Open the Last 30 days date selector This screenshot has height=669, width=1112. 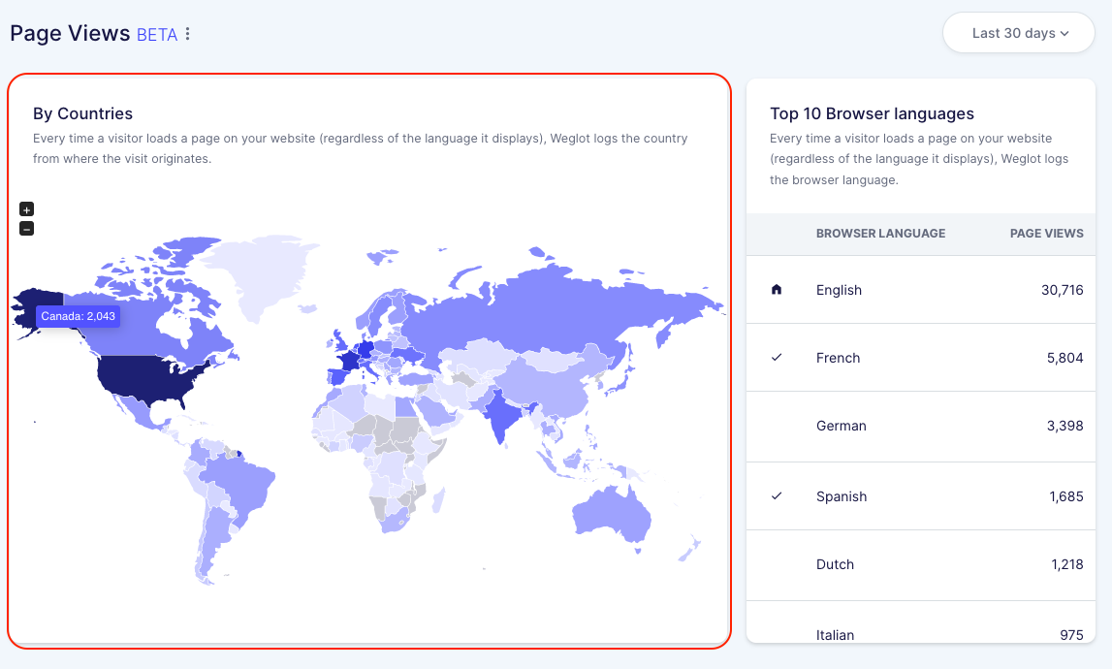(1018, 32)
